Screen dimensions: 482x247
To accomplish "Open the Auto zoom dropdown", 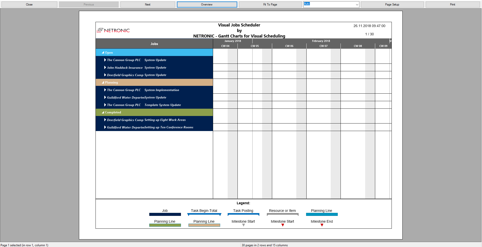I will pos(357,5).
